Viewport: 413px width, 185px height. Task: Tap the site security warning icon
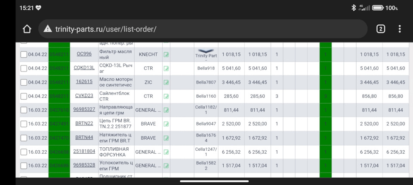point(47,29)
